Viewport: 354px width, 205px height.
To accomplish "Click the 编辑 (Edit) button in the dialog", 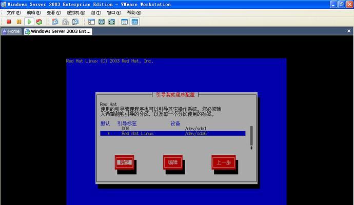I will point(173,162).
